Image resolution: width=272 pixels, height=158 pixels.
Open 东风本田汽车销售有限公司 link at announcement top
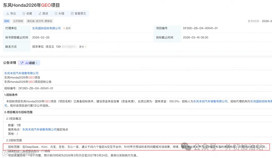(x=21, y=73)
